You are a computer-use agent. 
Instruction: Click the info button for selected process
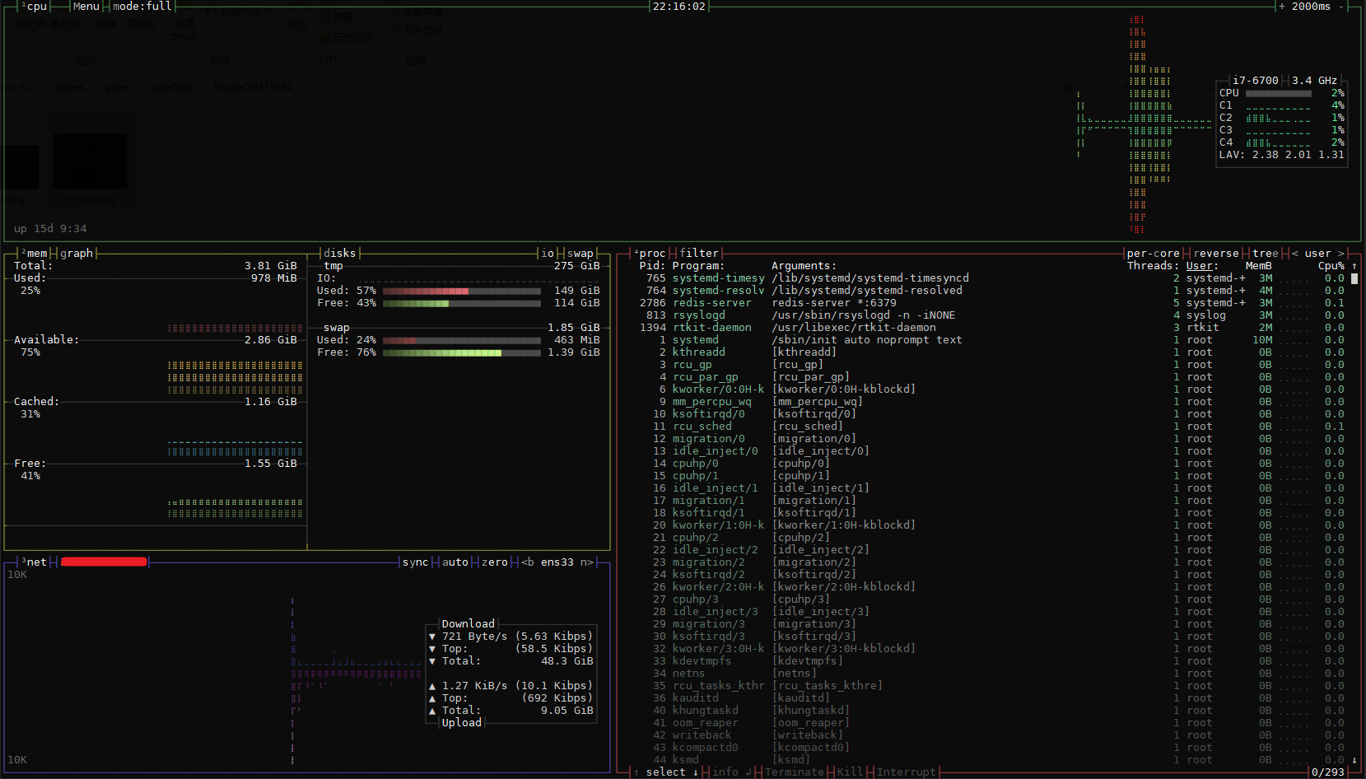[732, 772]
